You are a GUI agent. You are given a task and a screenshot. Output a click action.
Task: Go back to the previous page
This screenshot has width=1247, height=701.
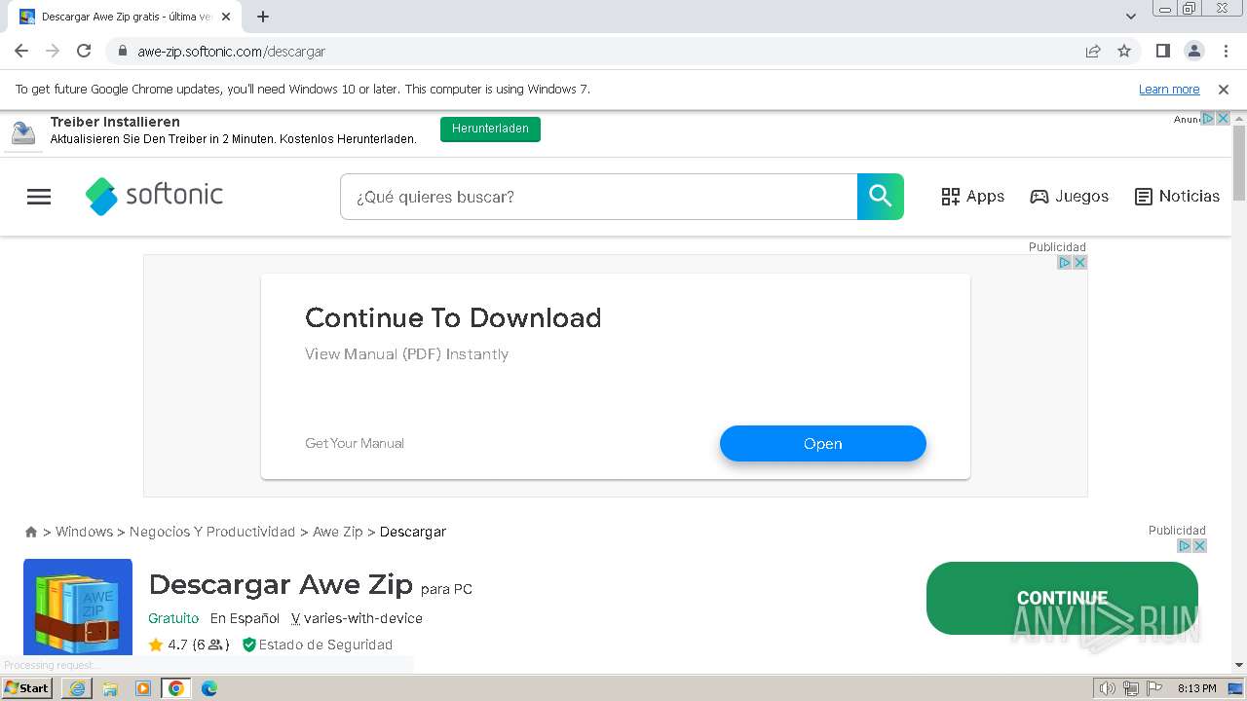pos(21,51)
